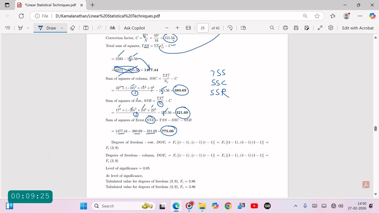This screenshot has height=213, width=379.
Task: Click the taskbar Search box
Action: click(x=124, y=206)
